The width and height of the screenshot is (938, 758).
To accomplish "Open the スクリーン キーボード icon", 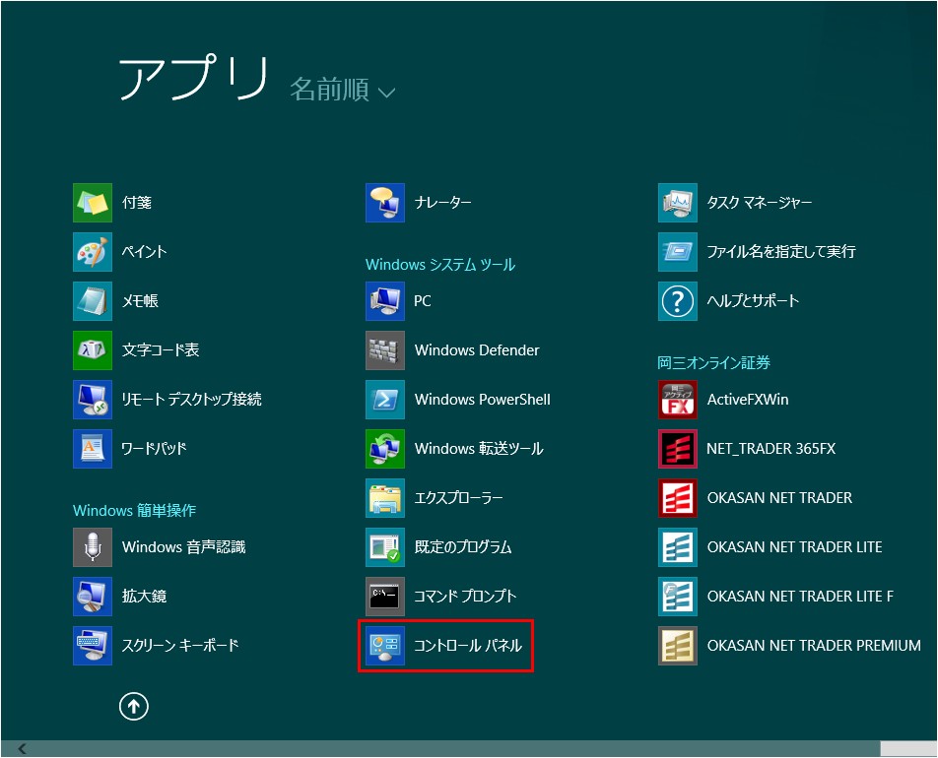I will pos(93,646).
